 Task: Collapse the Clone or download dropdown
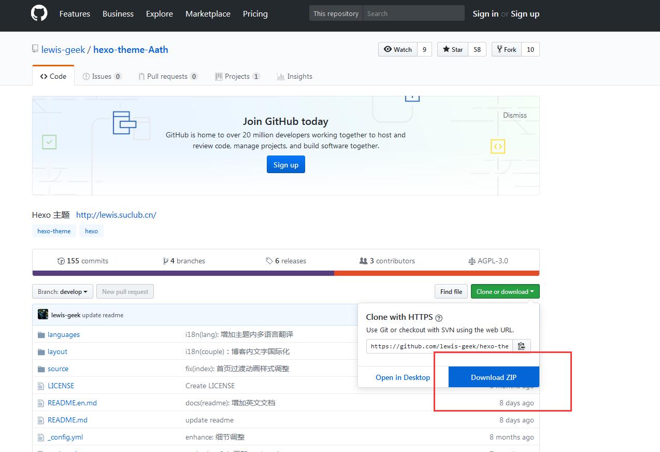pyautogui.click(x=505, y=291)
